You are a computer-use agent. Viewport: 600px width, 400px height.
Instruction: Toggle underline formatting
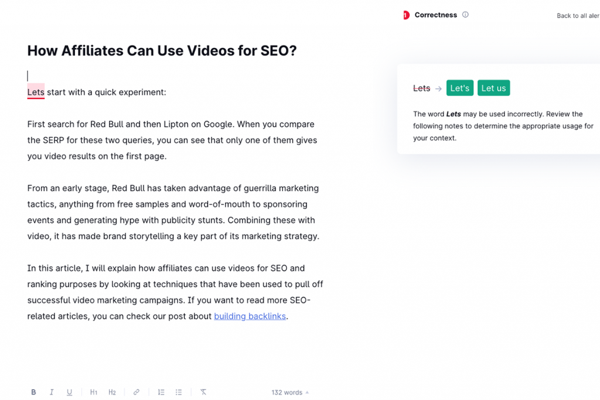click(69, 392)
